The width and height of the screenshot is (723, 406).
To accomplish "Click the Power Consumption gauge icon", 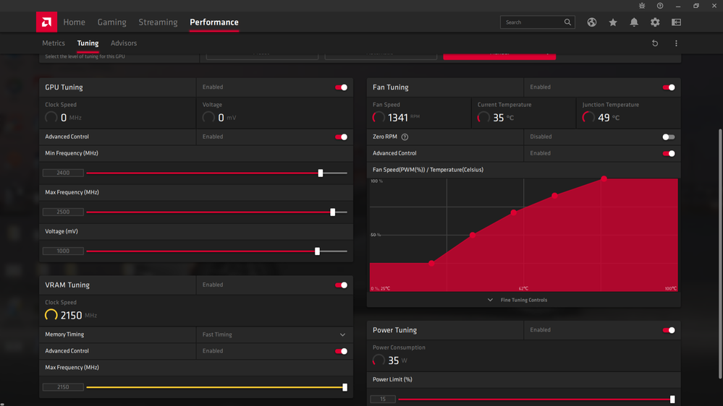I will click(x=379, y=360).
